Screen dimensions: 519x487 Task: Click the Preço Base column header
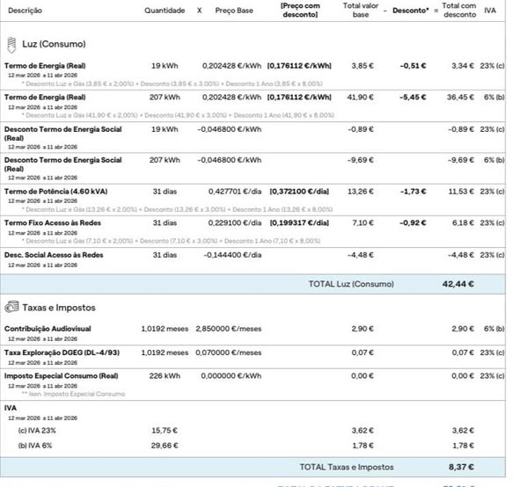click(x=234, y=11)
